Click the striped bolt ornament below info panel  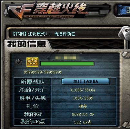pyautogui.click(x=126, y=125)
